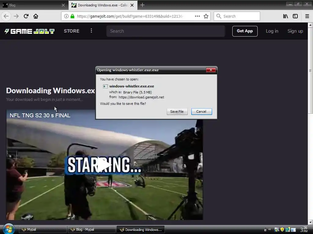
Task: Switch to the Mypal taskbar window
Action: point(42,229)
